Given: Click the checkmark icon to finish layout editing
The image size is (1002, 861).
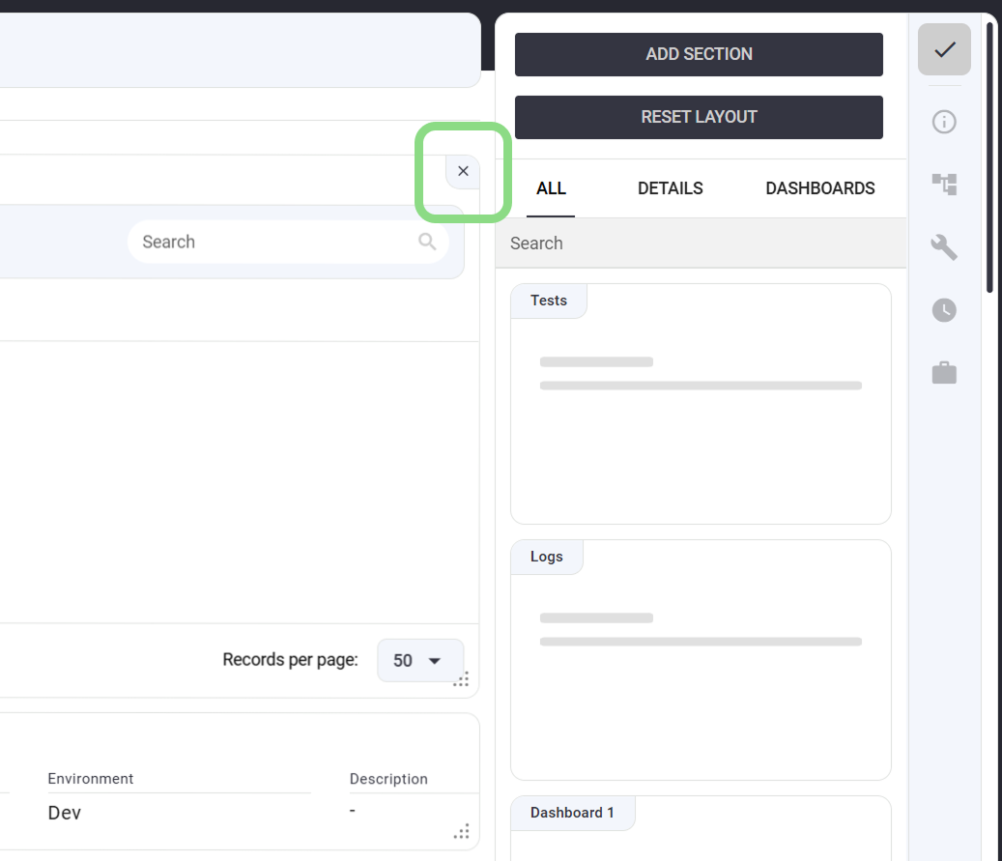Looking at the screenshot, I should tap(944, 49).
